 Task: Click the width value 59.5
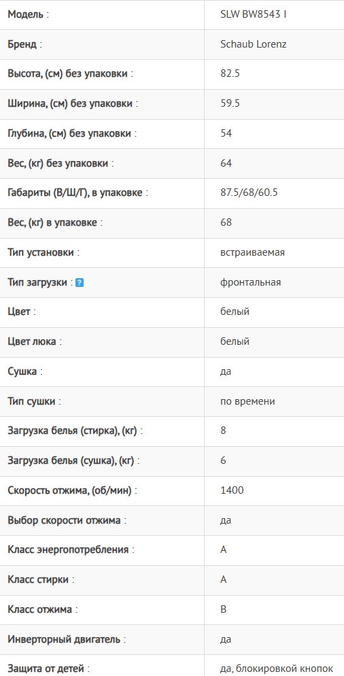[x=230, y=103]
